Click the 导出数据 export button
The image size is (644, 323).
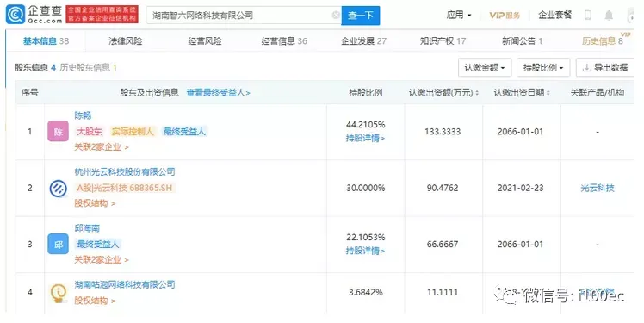click(x=605, y=67)
